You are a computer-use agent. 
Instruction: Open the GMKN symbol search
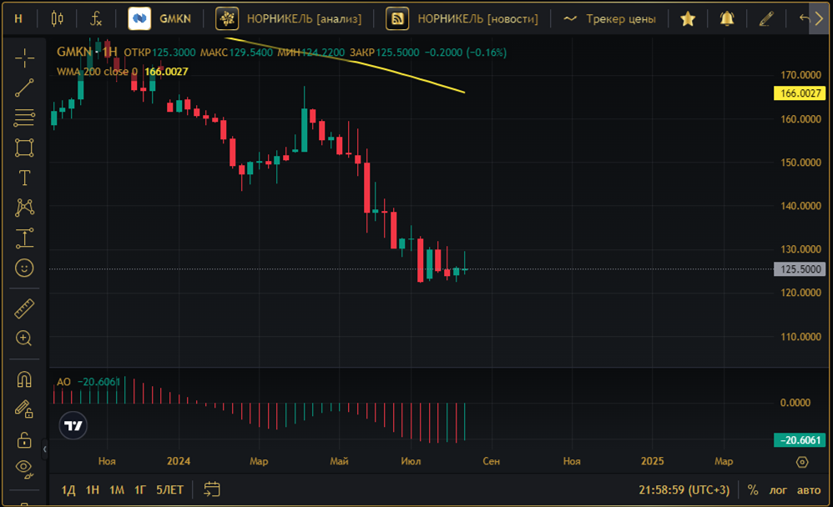175,19
